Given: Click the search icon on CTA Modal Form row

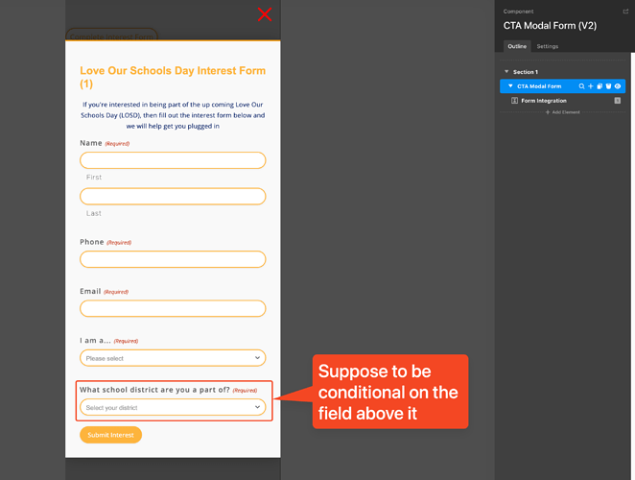Looking at the screenshot, I should point(582,86).
